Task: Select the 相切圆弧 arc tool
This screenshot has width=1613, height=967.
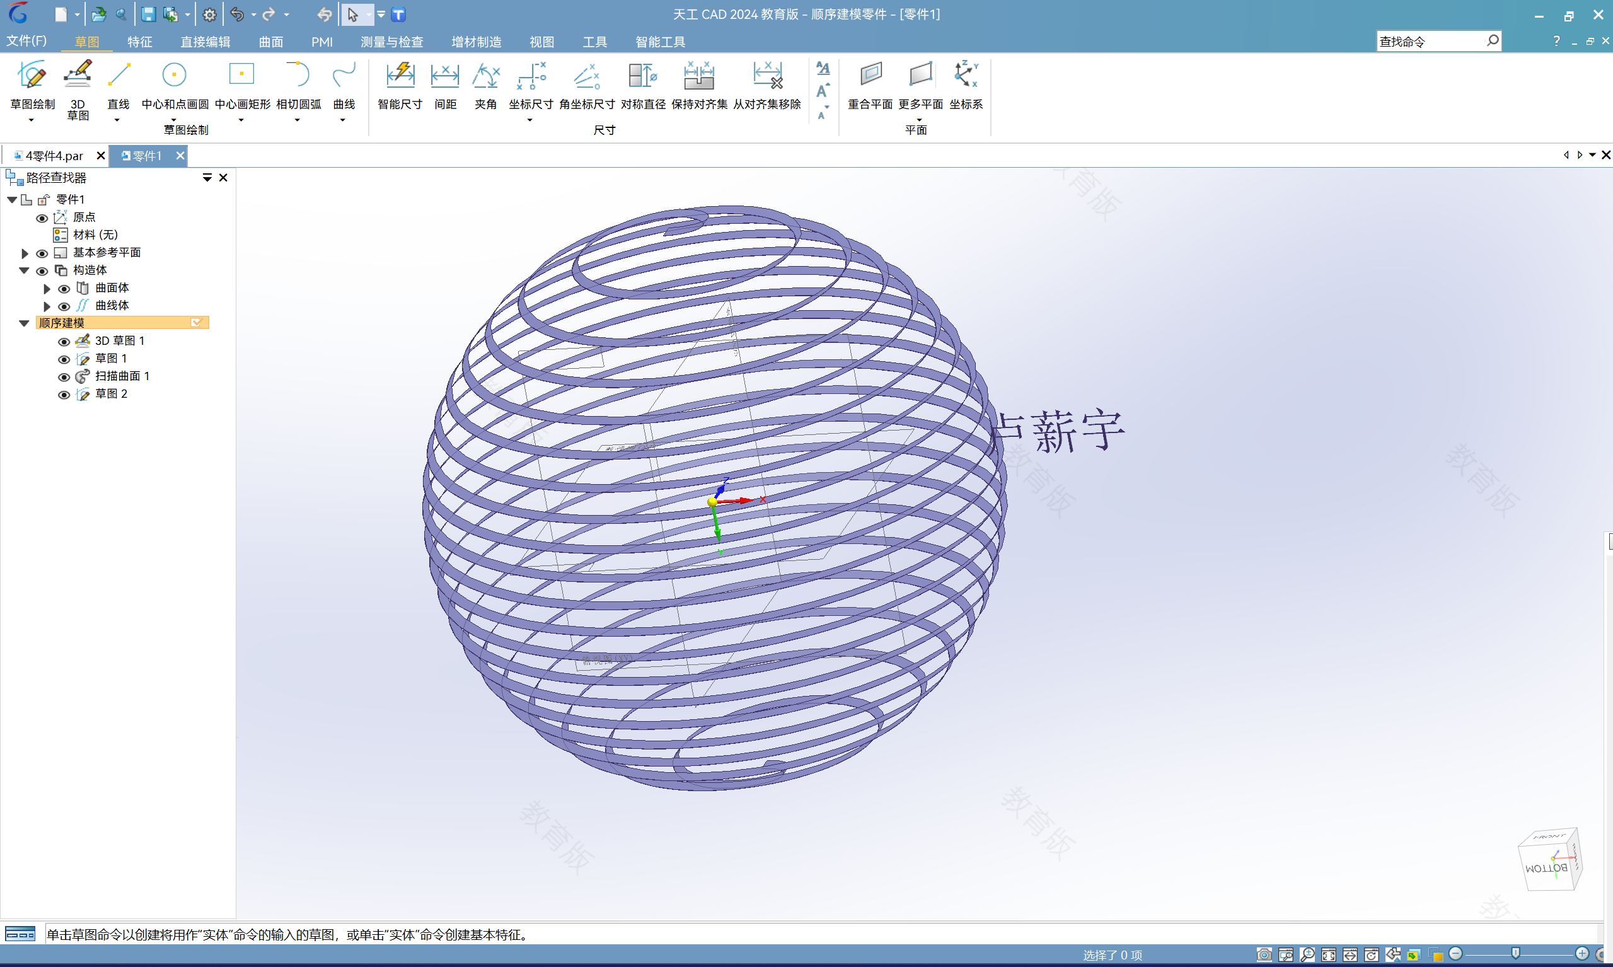Action: click(x=298, y=85)
